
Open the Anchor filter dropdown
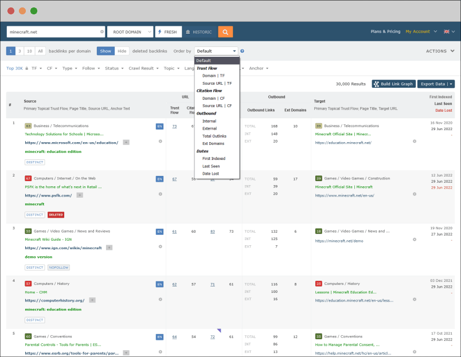pyautogui.click(x=259, y=68)
